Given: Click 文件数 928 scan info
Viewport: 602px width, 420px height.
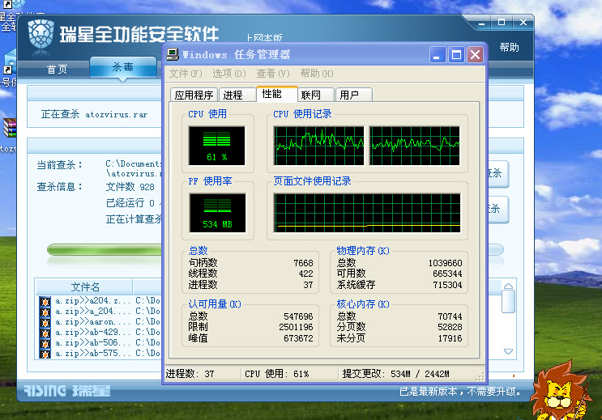Looking at the screenshot, I should coord(130,187).
